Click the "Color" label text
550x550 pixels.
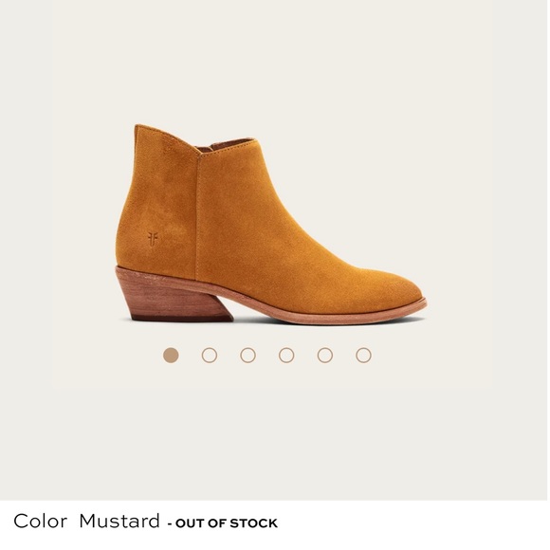pyautogui.click(x=40, y=522)
